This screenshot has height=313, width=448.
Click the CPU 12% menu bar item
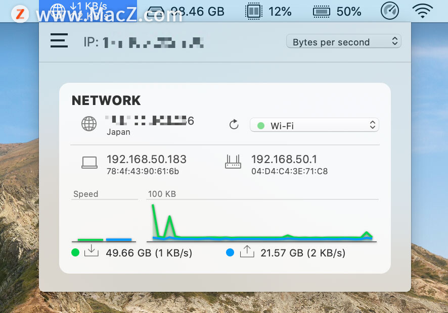(x=268, y=12)
